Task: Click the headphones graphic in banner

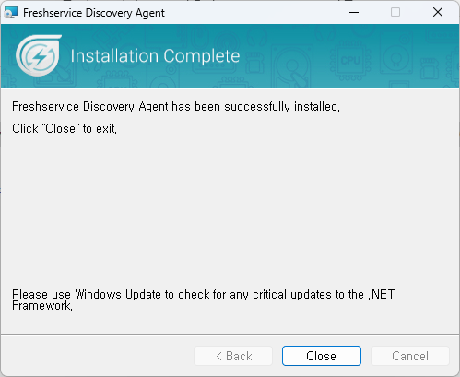Action: pyautogui.click(x=256, y=36)
